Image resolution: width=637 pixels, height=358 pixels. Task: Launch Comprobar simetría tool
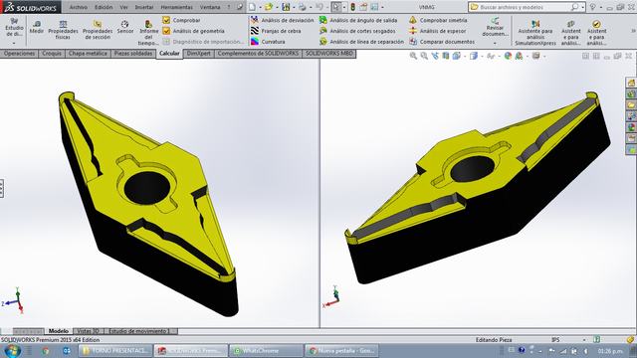438,20
